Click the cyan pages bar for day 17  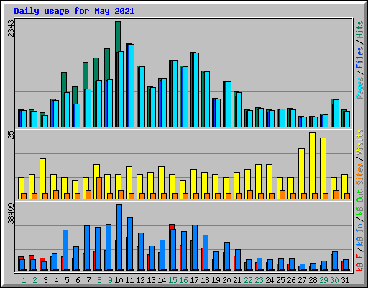pos(196,90)
